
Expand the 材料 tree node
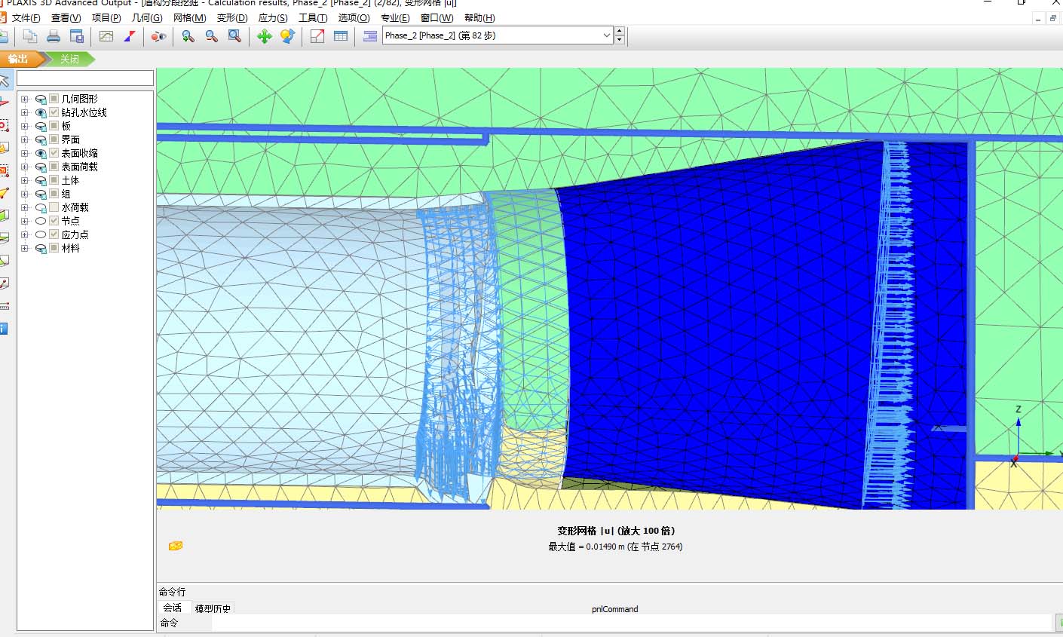(x=25, y=248)
